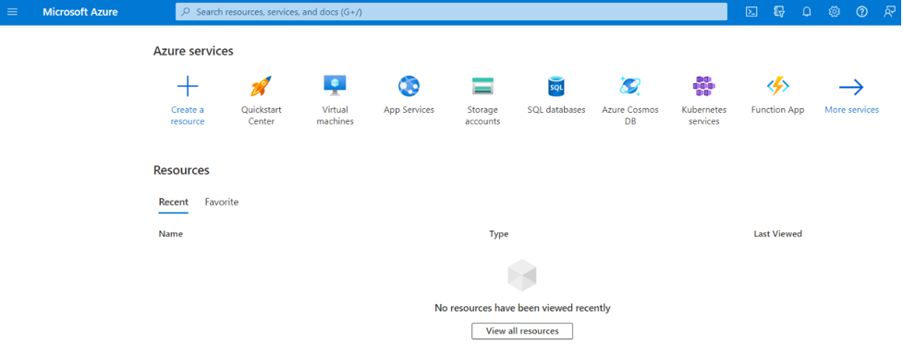This screenshot has width=903, height=356.
Task: Click the search resources, services, and docs box
Action: coord(451,11)
